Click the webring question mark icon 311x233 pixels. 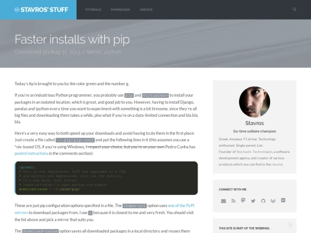[x=290, y=225]
